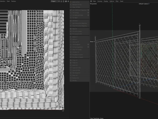Viewport: 158px width, 119px height.
Task: Open options gear for UV Weld and Relax
Action: 88,15
